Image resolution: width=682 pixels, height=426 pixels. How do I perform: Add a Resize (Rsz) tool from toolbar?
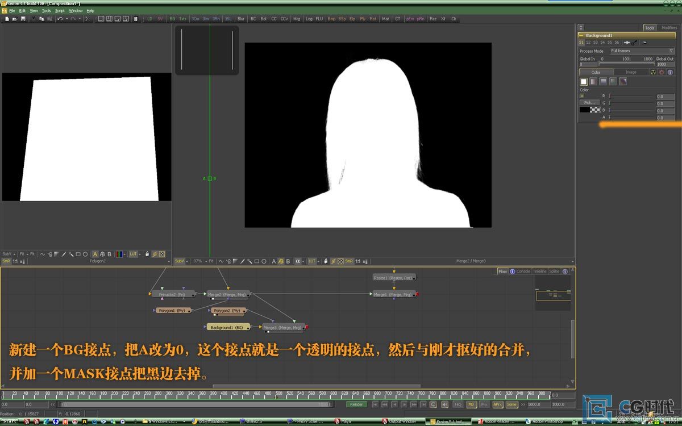[x=433, y=19]
